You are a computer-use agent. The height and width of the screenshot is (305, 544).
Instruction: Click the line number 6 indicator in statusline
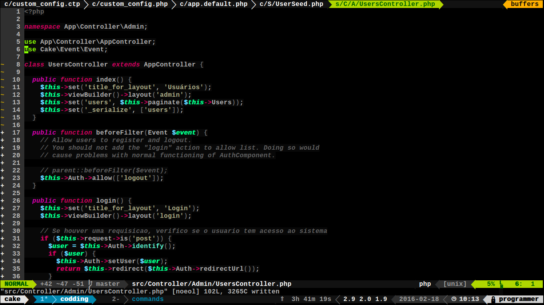(x=518, y=284)
